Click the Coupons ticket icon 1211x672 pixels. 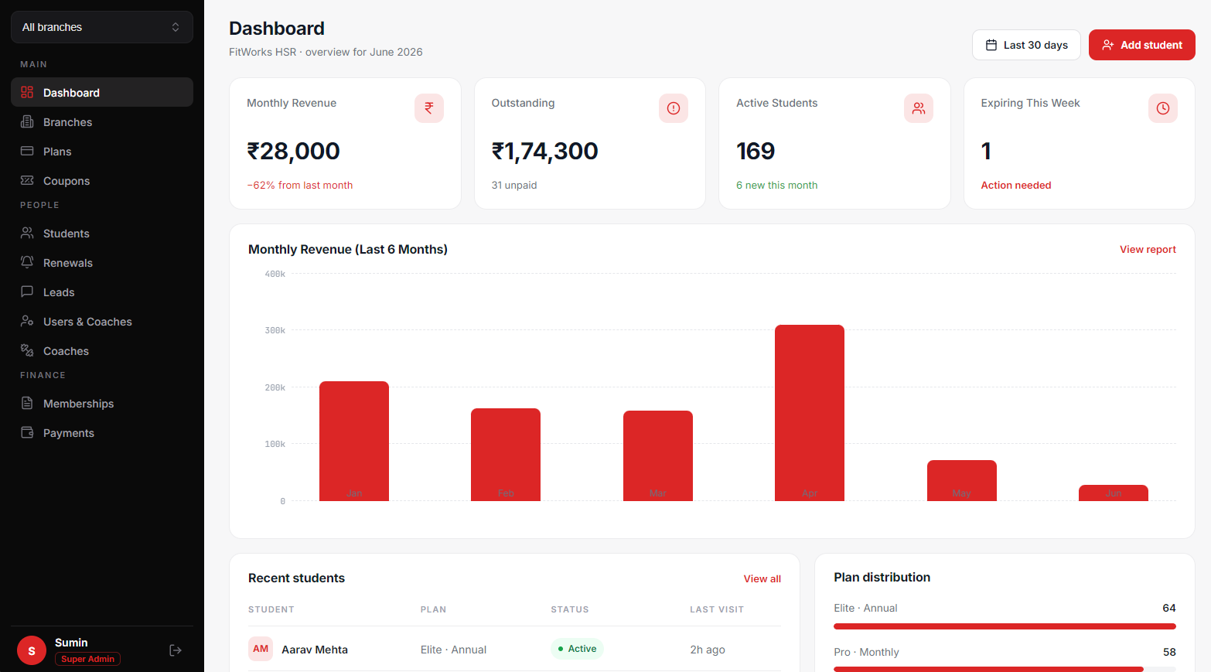point(27,180)
